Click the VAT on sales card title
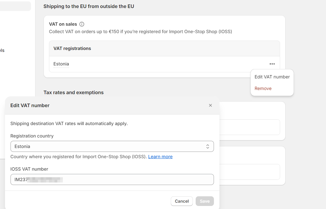The image size is (326, 209). pyautogui.click(x=63, y=24)
